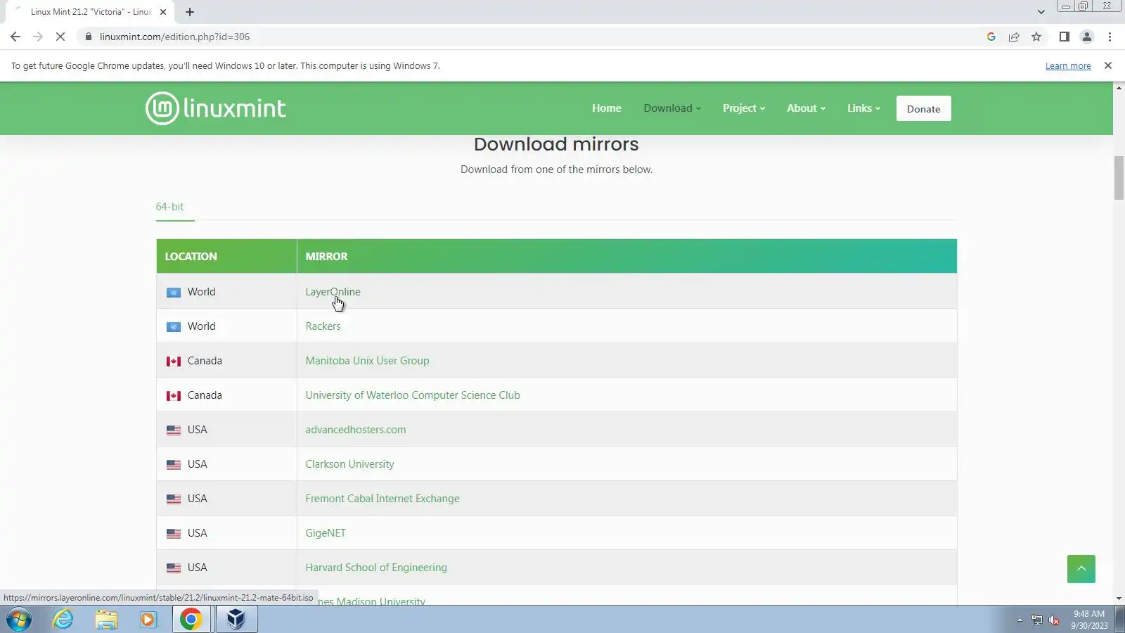Download from the Rackers mirror
Viewport: 1125px width, 633px height.
tap(323, 326)
